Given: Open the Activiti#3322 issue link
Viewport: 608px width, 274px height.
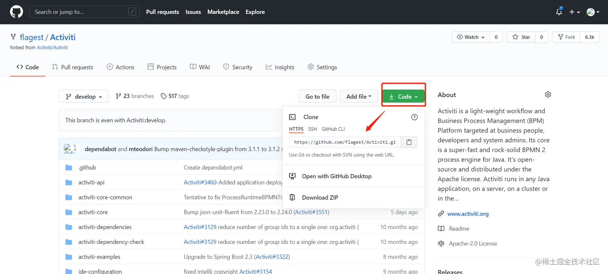Looking at the screenshot, I should (x=271, y=257).
